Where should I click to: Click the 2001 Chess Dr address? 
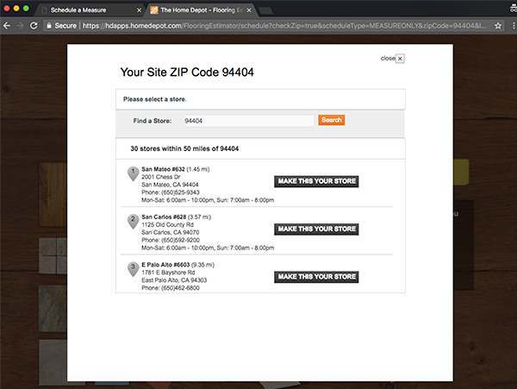coord(161,177)
